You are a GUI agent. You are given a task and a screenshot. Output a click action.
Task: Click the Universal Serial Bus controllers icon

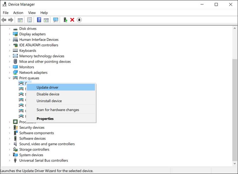click(15, 160)
